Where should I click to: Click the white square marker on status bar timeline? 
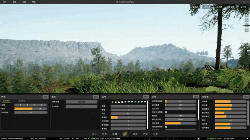click(198, 138)
